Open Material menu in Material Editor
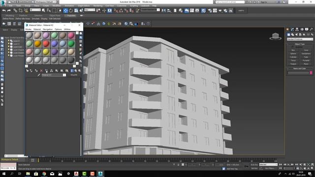315x177 pixels. pyautogui.click(x=37, y=29)
